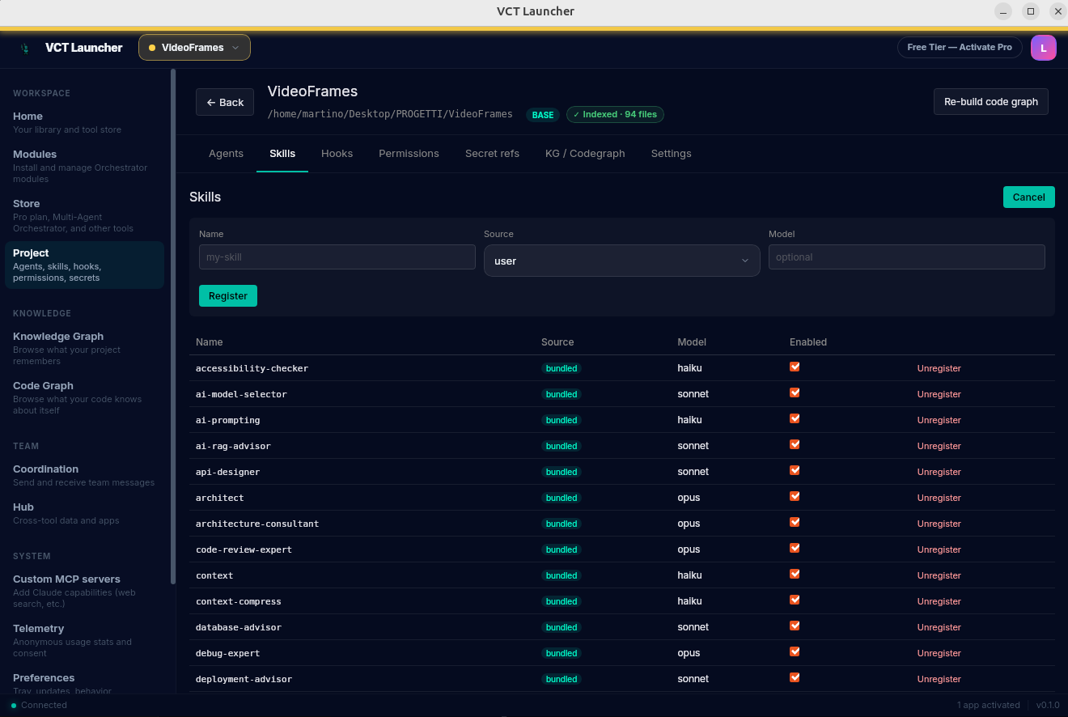Click the code-review-expert skill name
Image resolution: width=1068 pixels, height=717 pixels.
(x=244, y=549)
